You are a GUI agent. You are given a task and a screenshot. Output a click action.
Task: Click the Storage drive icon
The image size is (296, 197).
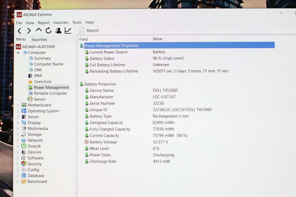pos(24,134)
